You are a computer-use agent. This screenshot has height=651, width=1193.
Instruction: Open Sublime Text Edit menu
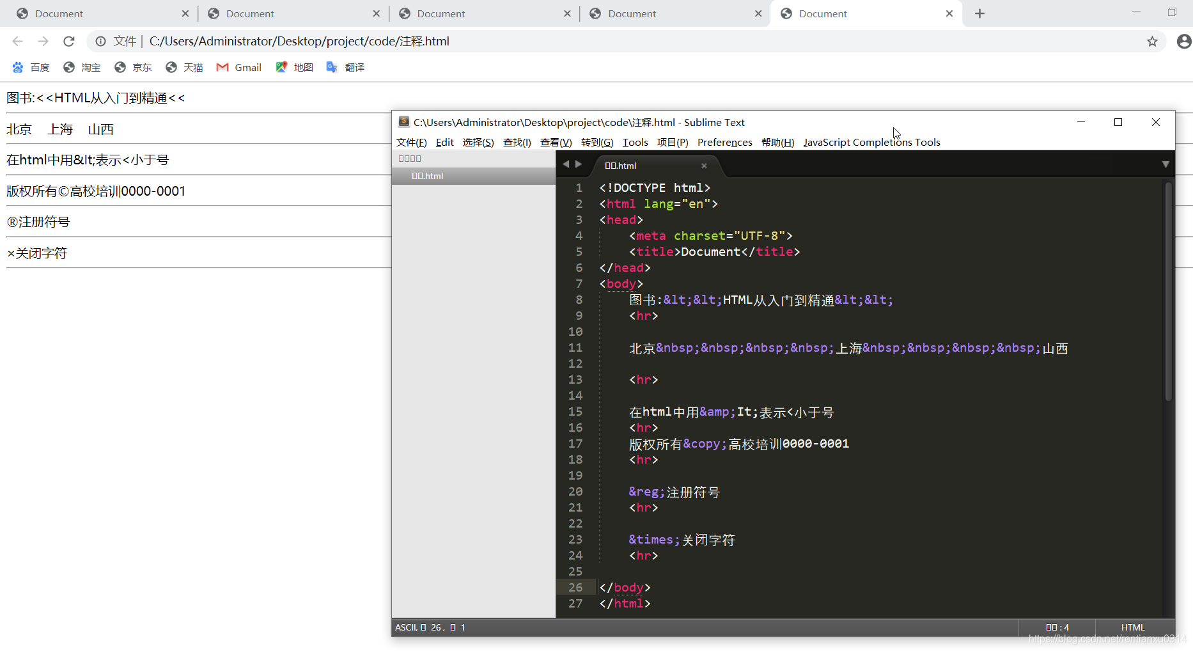click(444, 142)
